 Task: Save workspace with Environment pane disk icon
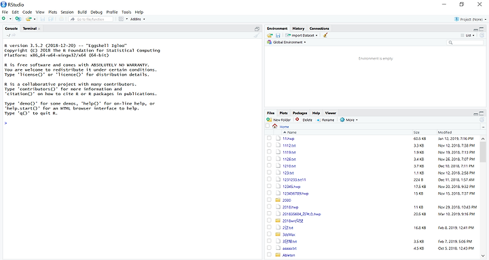pyautogui.click(x=278, y=35)
